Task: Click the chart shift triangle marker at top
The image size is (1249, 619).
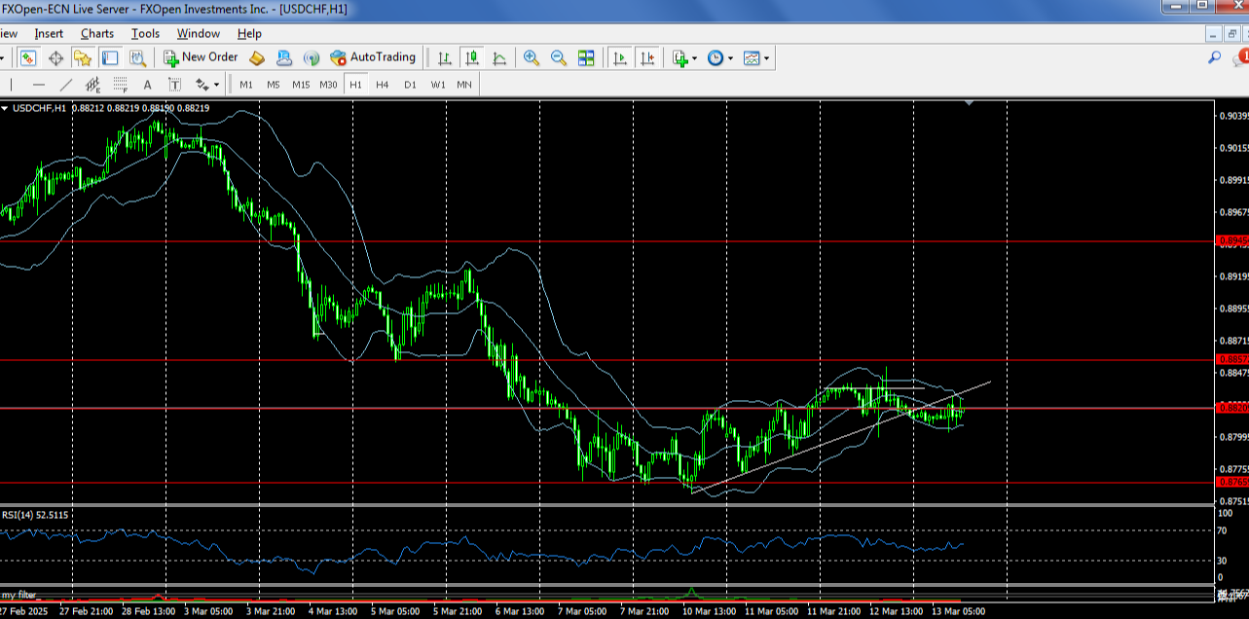Action: [x=969, y=102]
